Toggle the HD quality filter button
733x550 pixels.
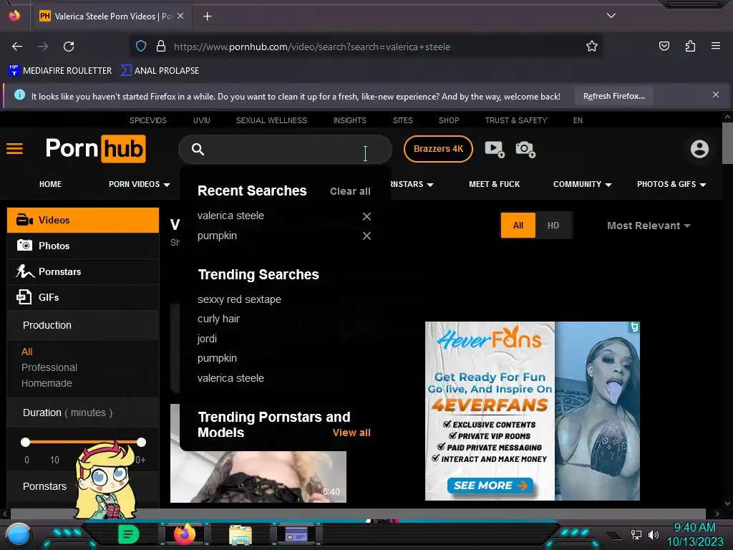pos(553,226)
